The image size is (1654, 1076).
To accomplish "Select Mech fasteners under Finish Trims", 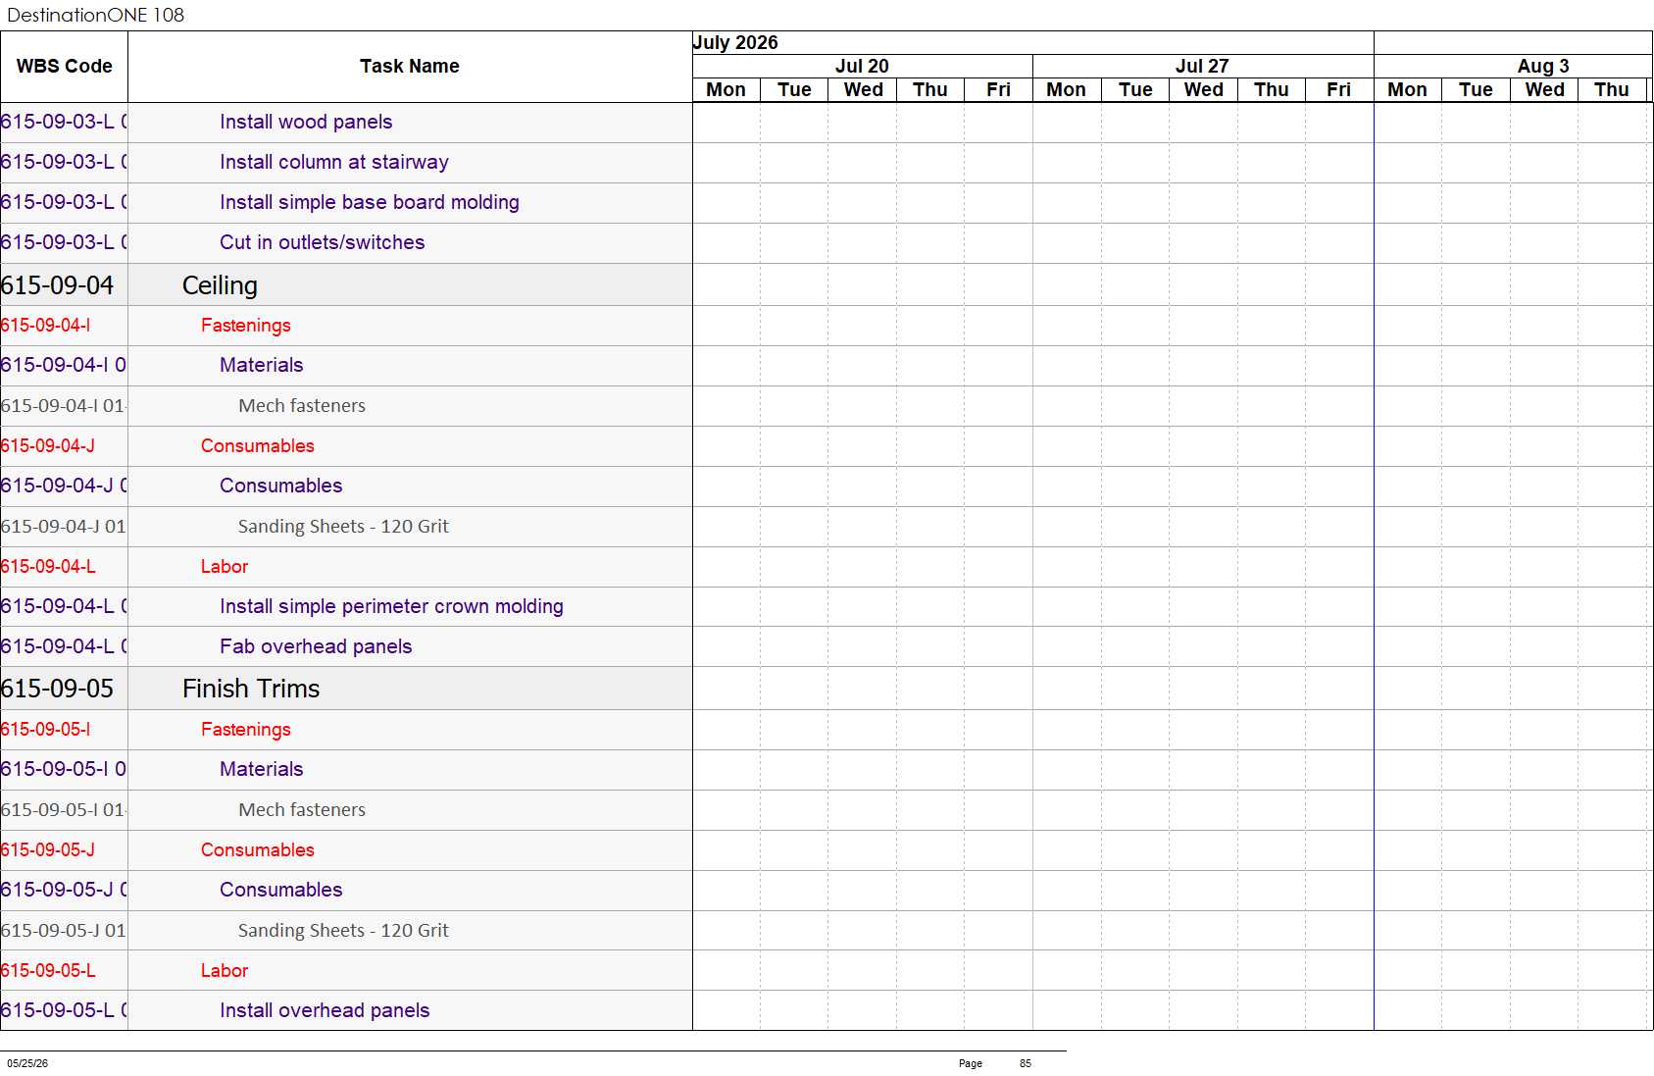I will point(302,809).
